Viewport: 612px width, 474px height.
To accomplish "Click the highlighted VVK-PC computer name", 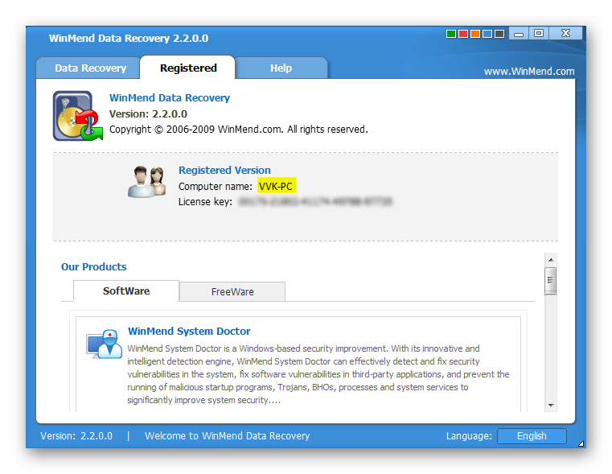I will click(277, 186).
